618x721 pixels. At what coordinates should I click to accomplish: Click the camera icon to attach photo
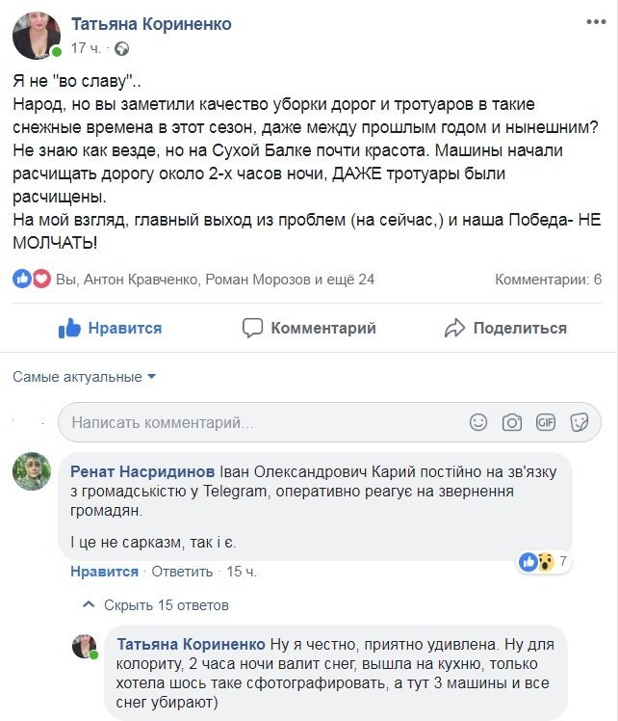[x=512, y=422]
